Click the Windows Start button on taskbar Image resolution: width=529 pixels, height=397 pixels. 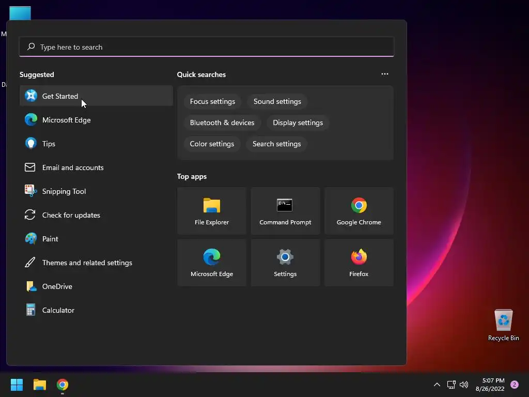17,385
